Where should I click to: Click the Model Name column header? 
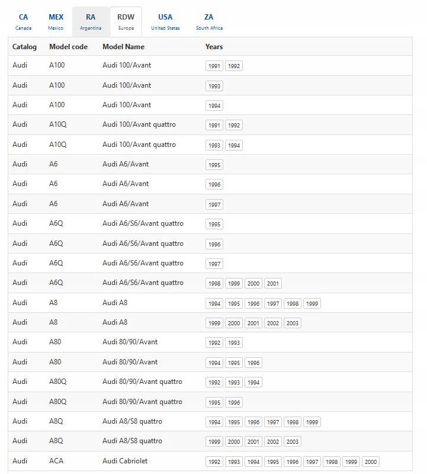click(x=123, y=47)
